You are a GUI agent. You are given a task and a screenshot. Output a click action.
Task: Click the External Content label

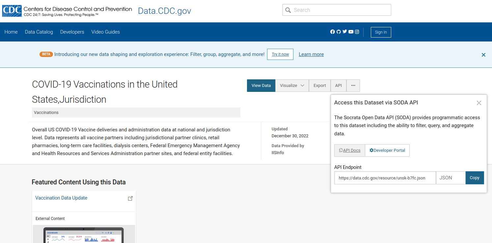point(50,219)
